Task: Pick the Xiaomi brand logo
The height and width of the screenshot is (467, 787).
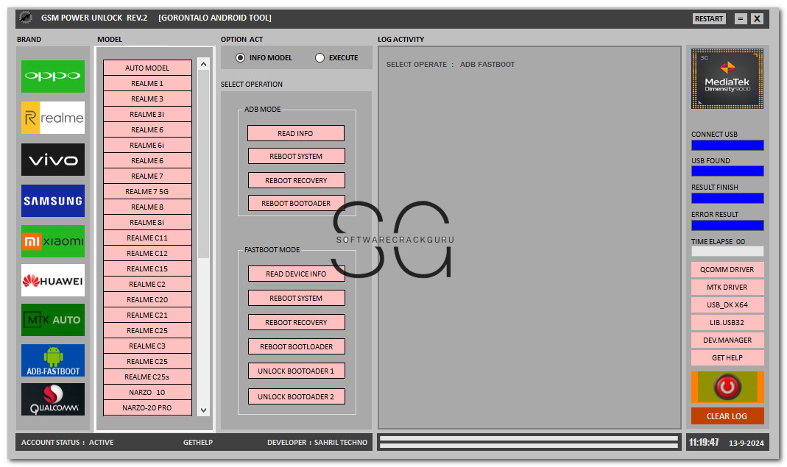Action: click(x=53, y=241)
